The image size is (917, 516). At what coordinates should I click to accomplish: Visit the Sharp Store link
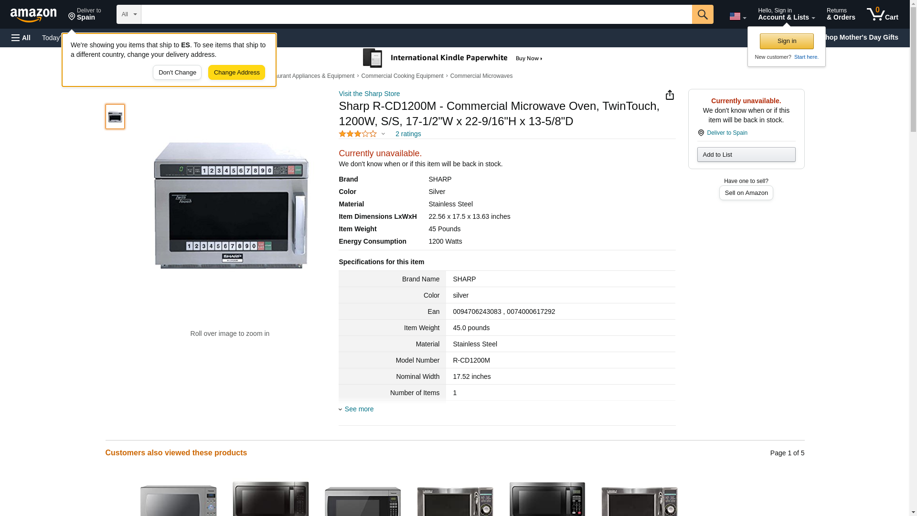369,94
